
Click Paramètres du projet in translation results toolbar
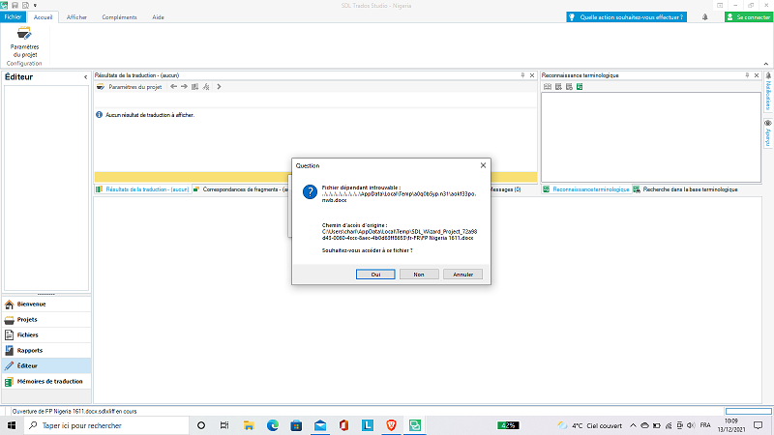tap(130, 87)
